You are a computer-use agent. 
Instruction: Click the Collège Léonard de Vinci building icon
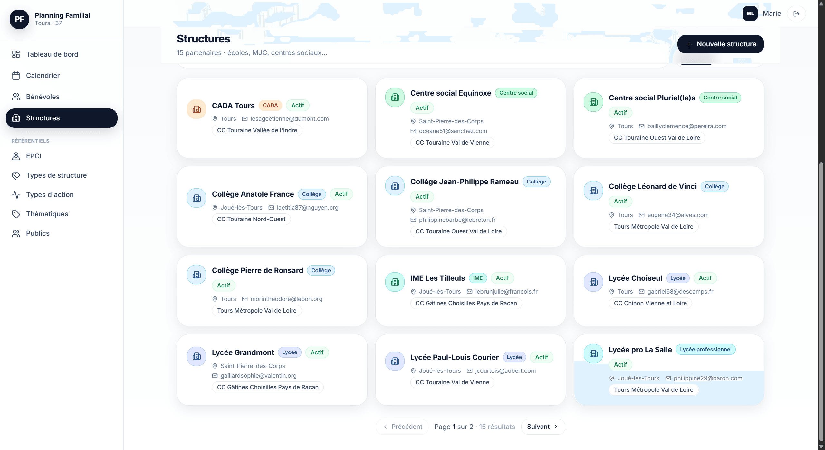pyautogui.click(x=593, y=191)
